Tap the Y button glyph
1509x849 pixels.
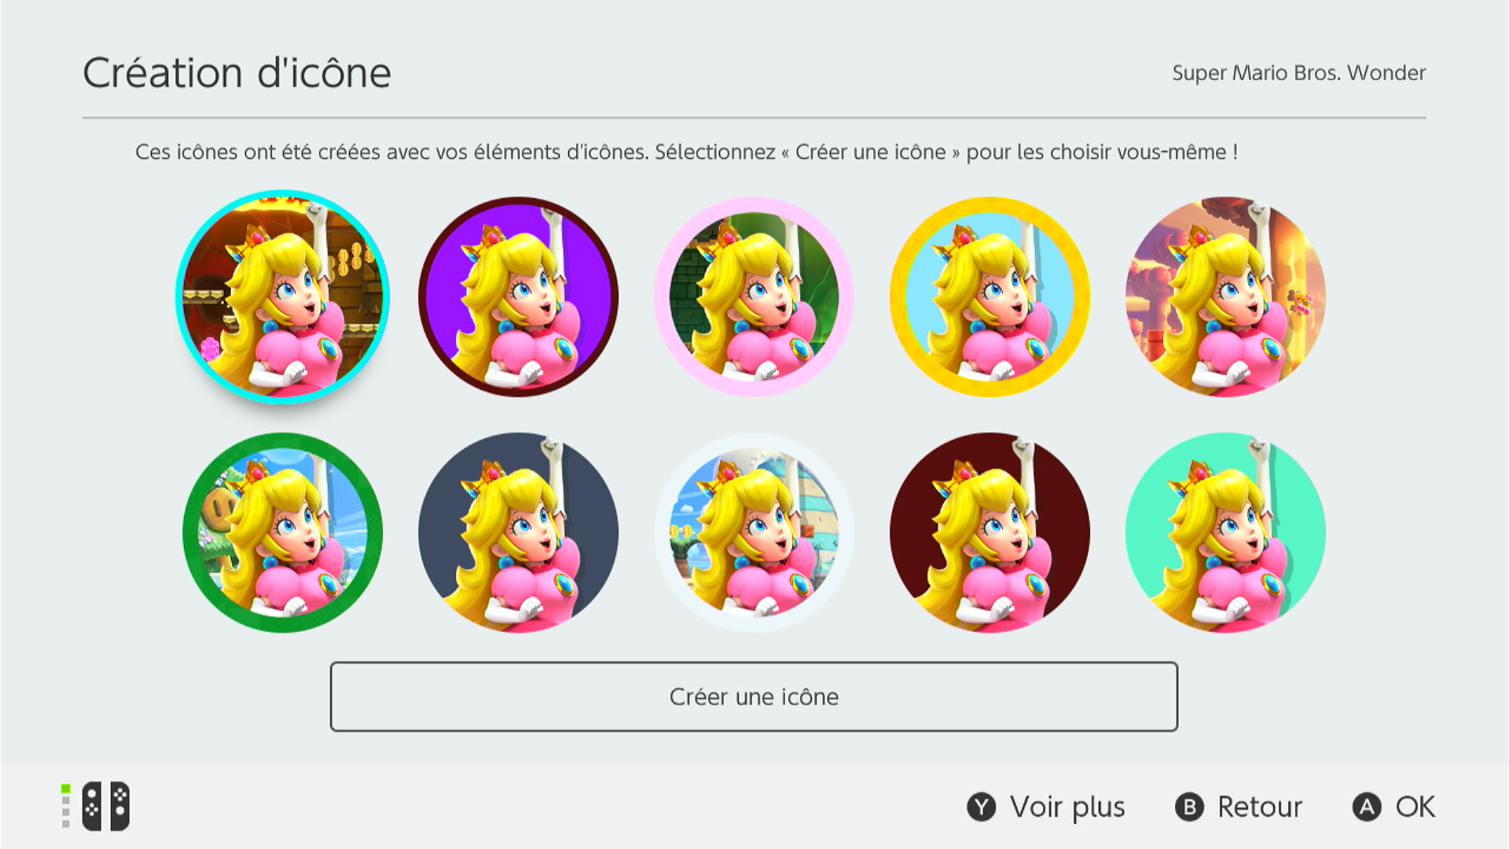tap(981, 807)
